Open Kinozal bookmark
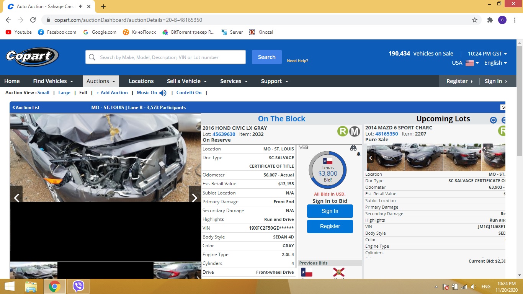 (x=261, y=32)
